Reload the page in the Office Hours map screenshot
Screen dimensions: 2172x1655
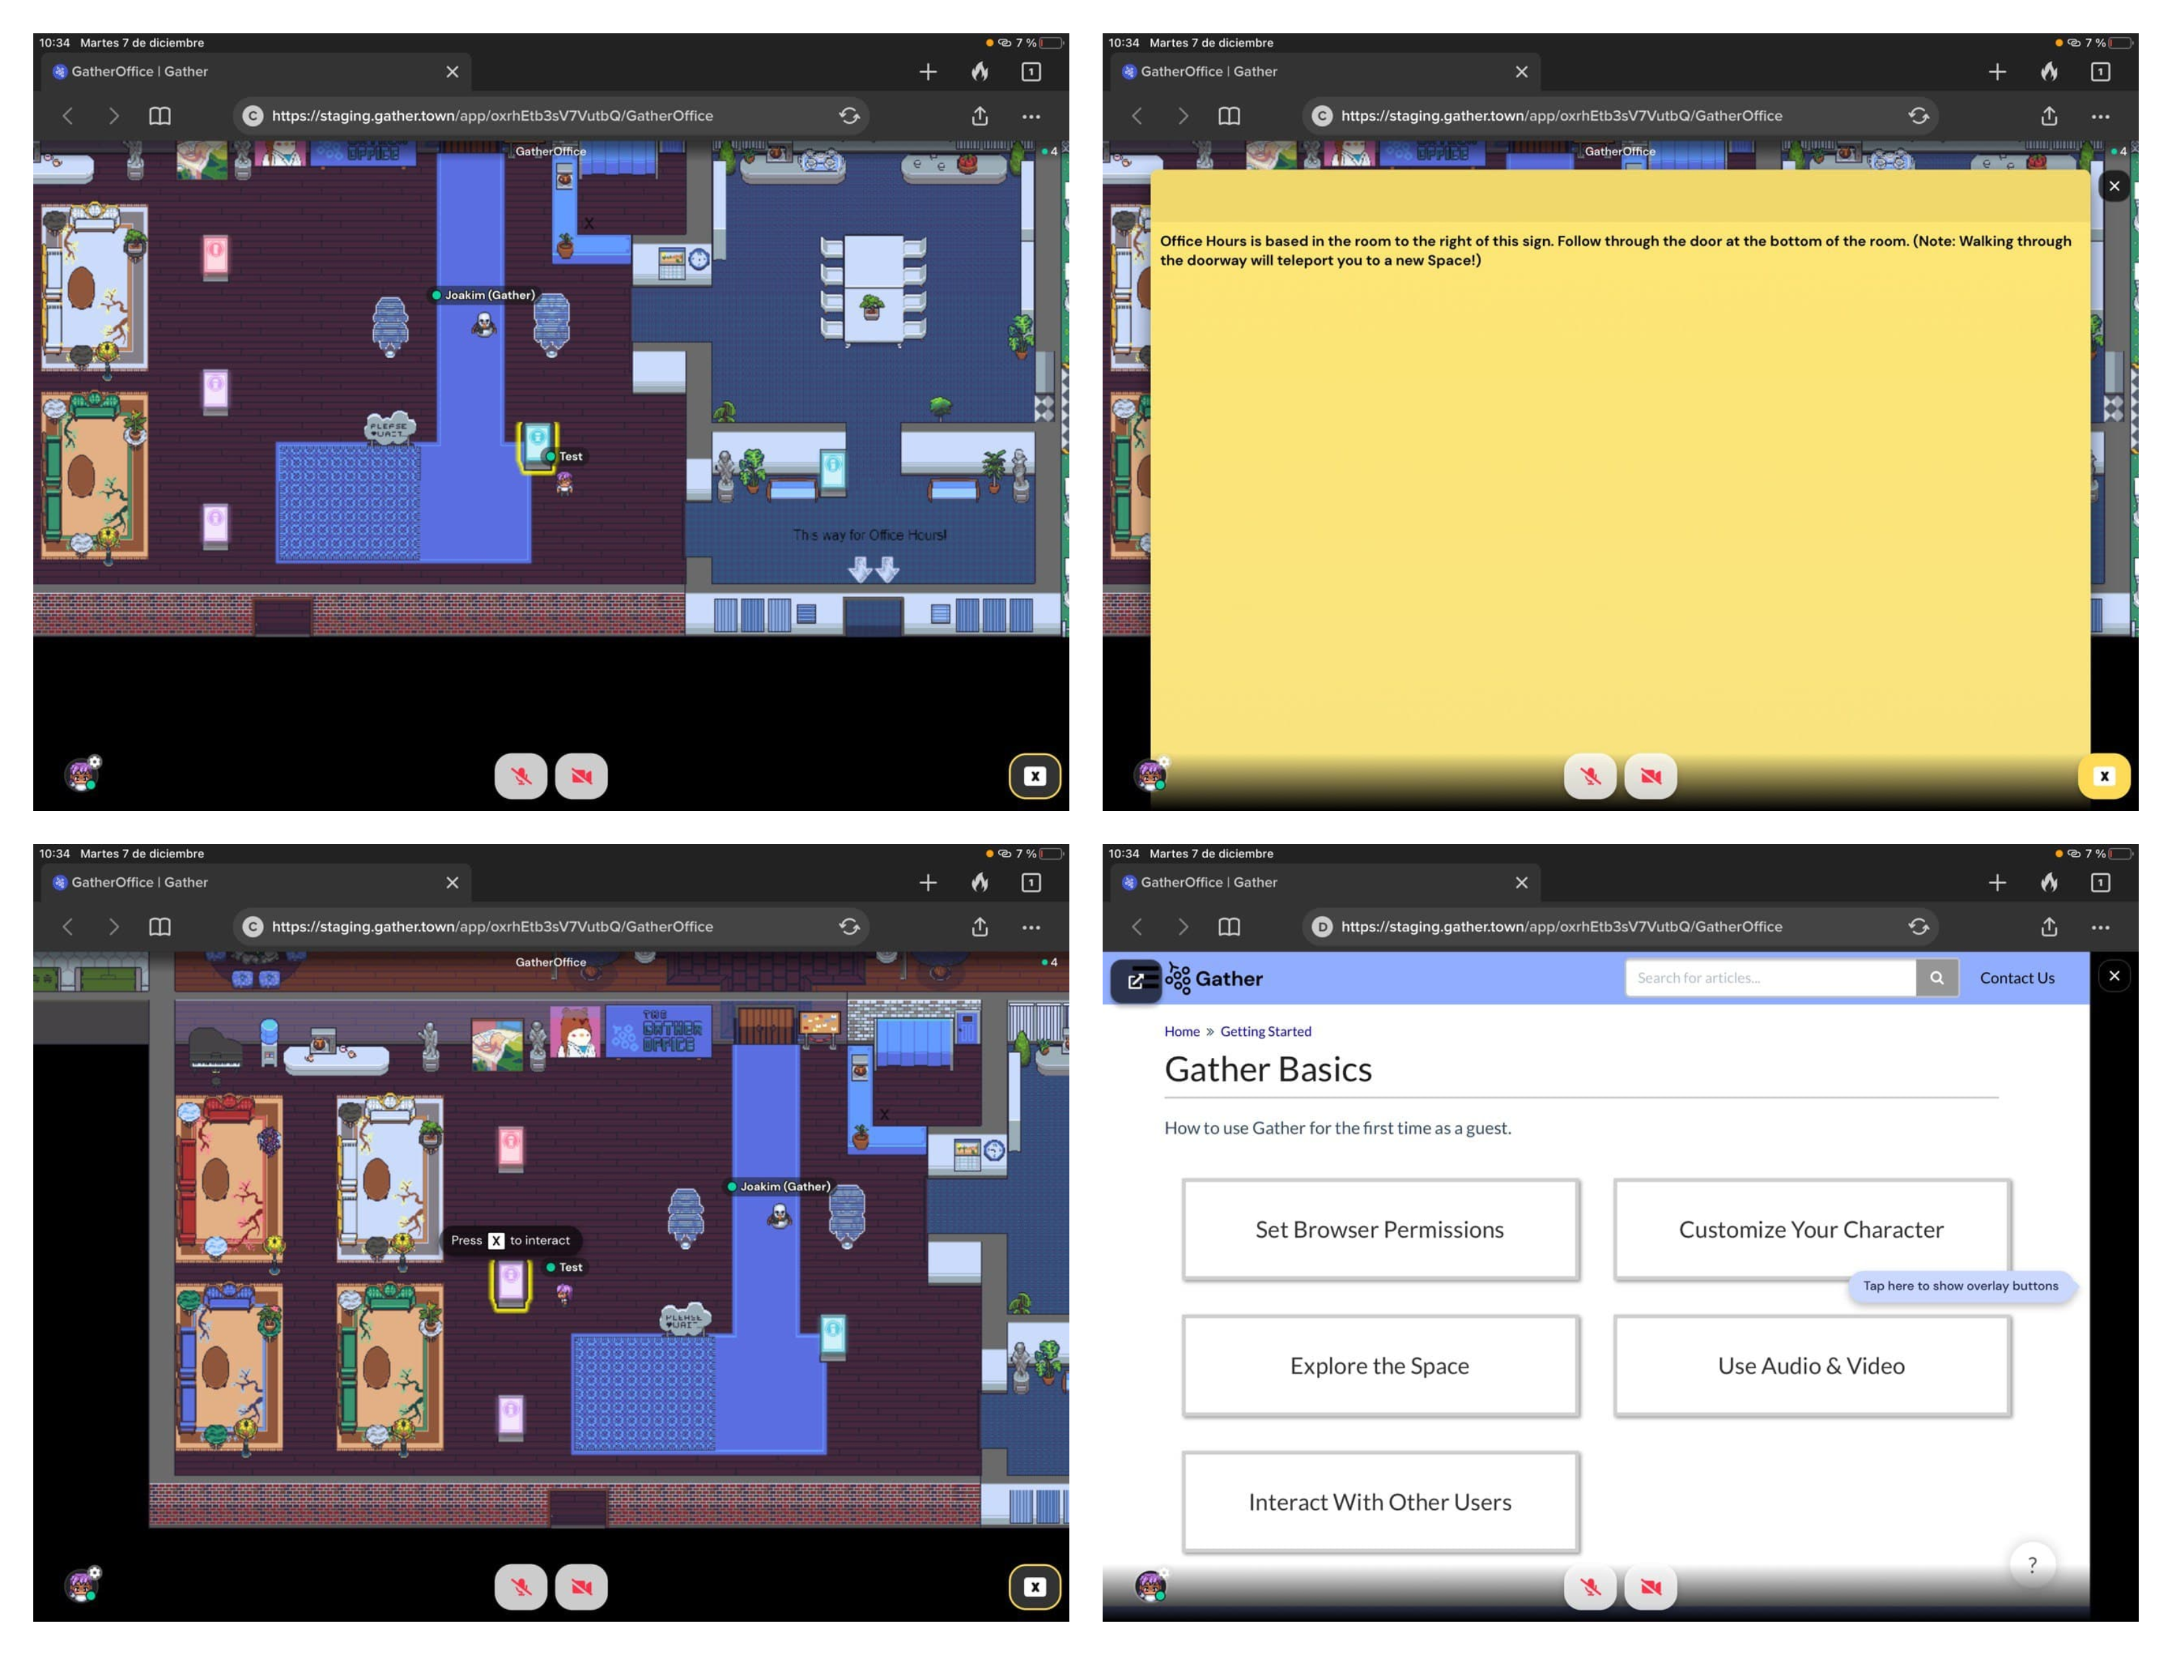(x=848, y=115)
